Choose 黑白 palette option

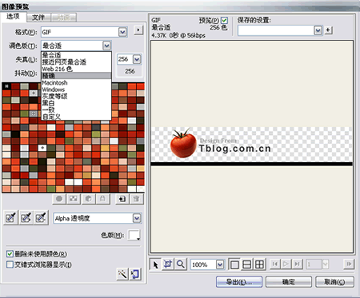(x=76, y=103)
